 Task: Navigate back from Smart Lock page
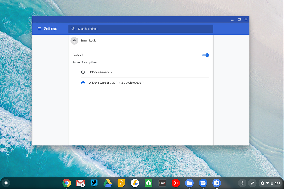coord(74,40)
